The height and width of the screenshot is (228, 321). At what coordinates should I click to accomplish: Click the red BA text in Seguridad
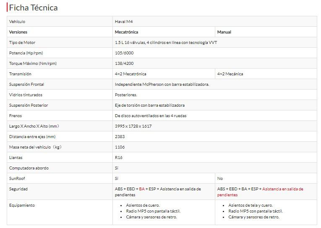click(x=142, y=189)
